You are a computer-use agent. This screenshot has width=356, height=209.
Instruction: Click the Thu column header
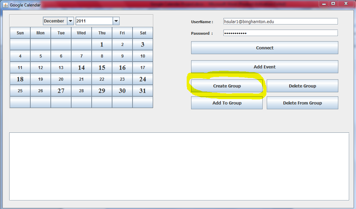pyautogui.click(x=102, y=33)
